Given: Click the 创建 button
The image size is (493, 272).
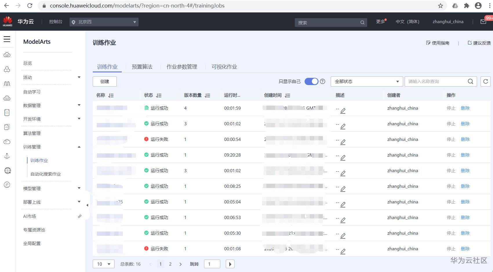Looking at the screenshot, I should click(105, 82).
